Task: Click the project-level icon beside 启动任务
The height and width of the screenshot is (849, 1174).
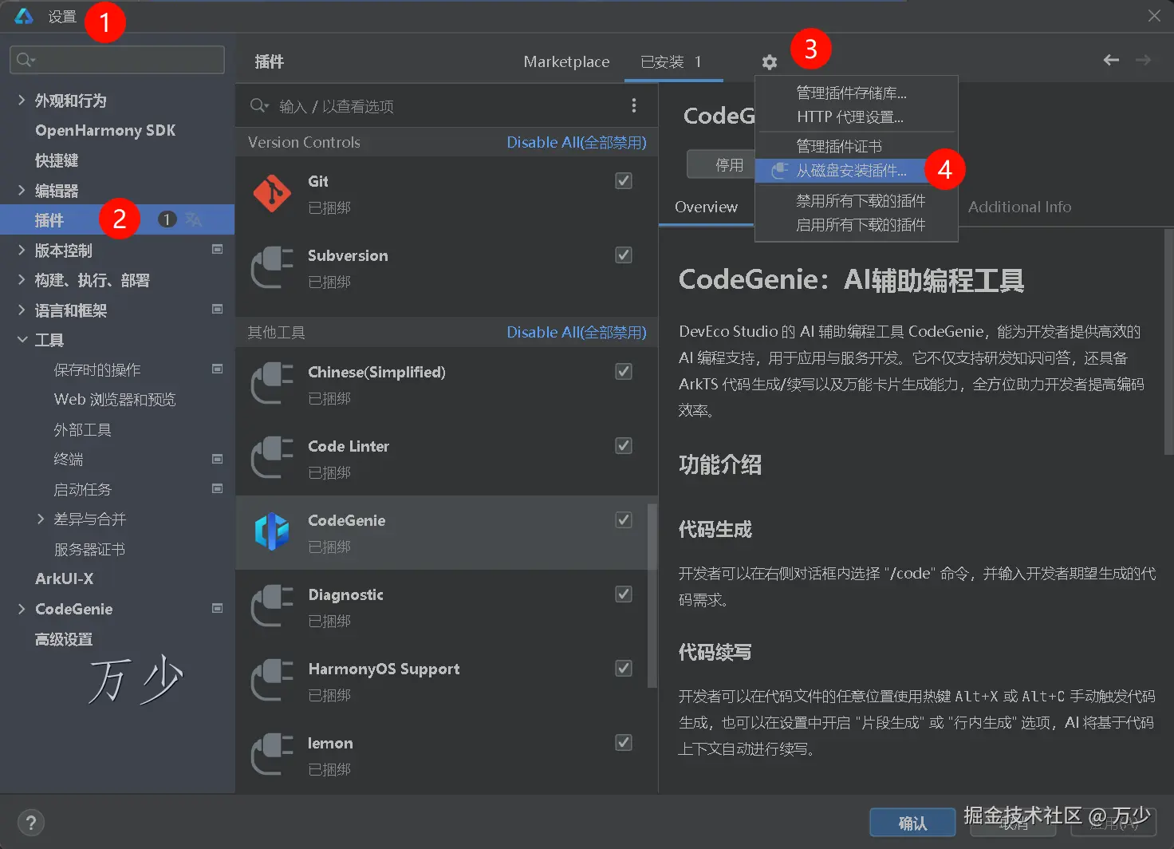Action: (217, 488)
